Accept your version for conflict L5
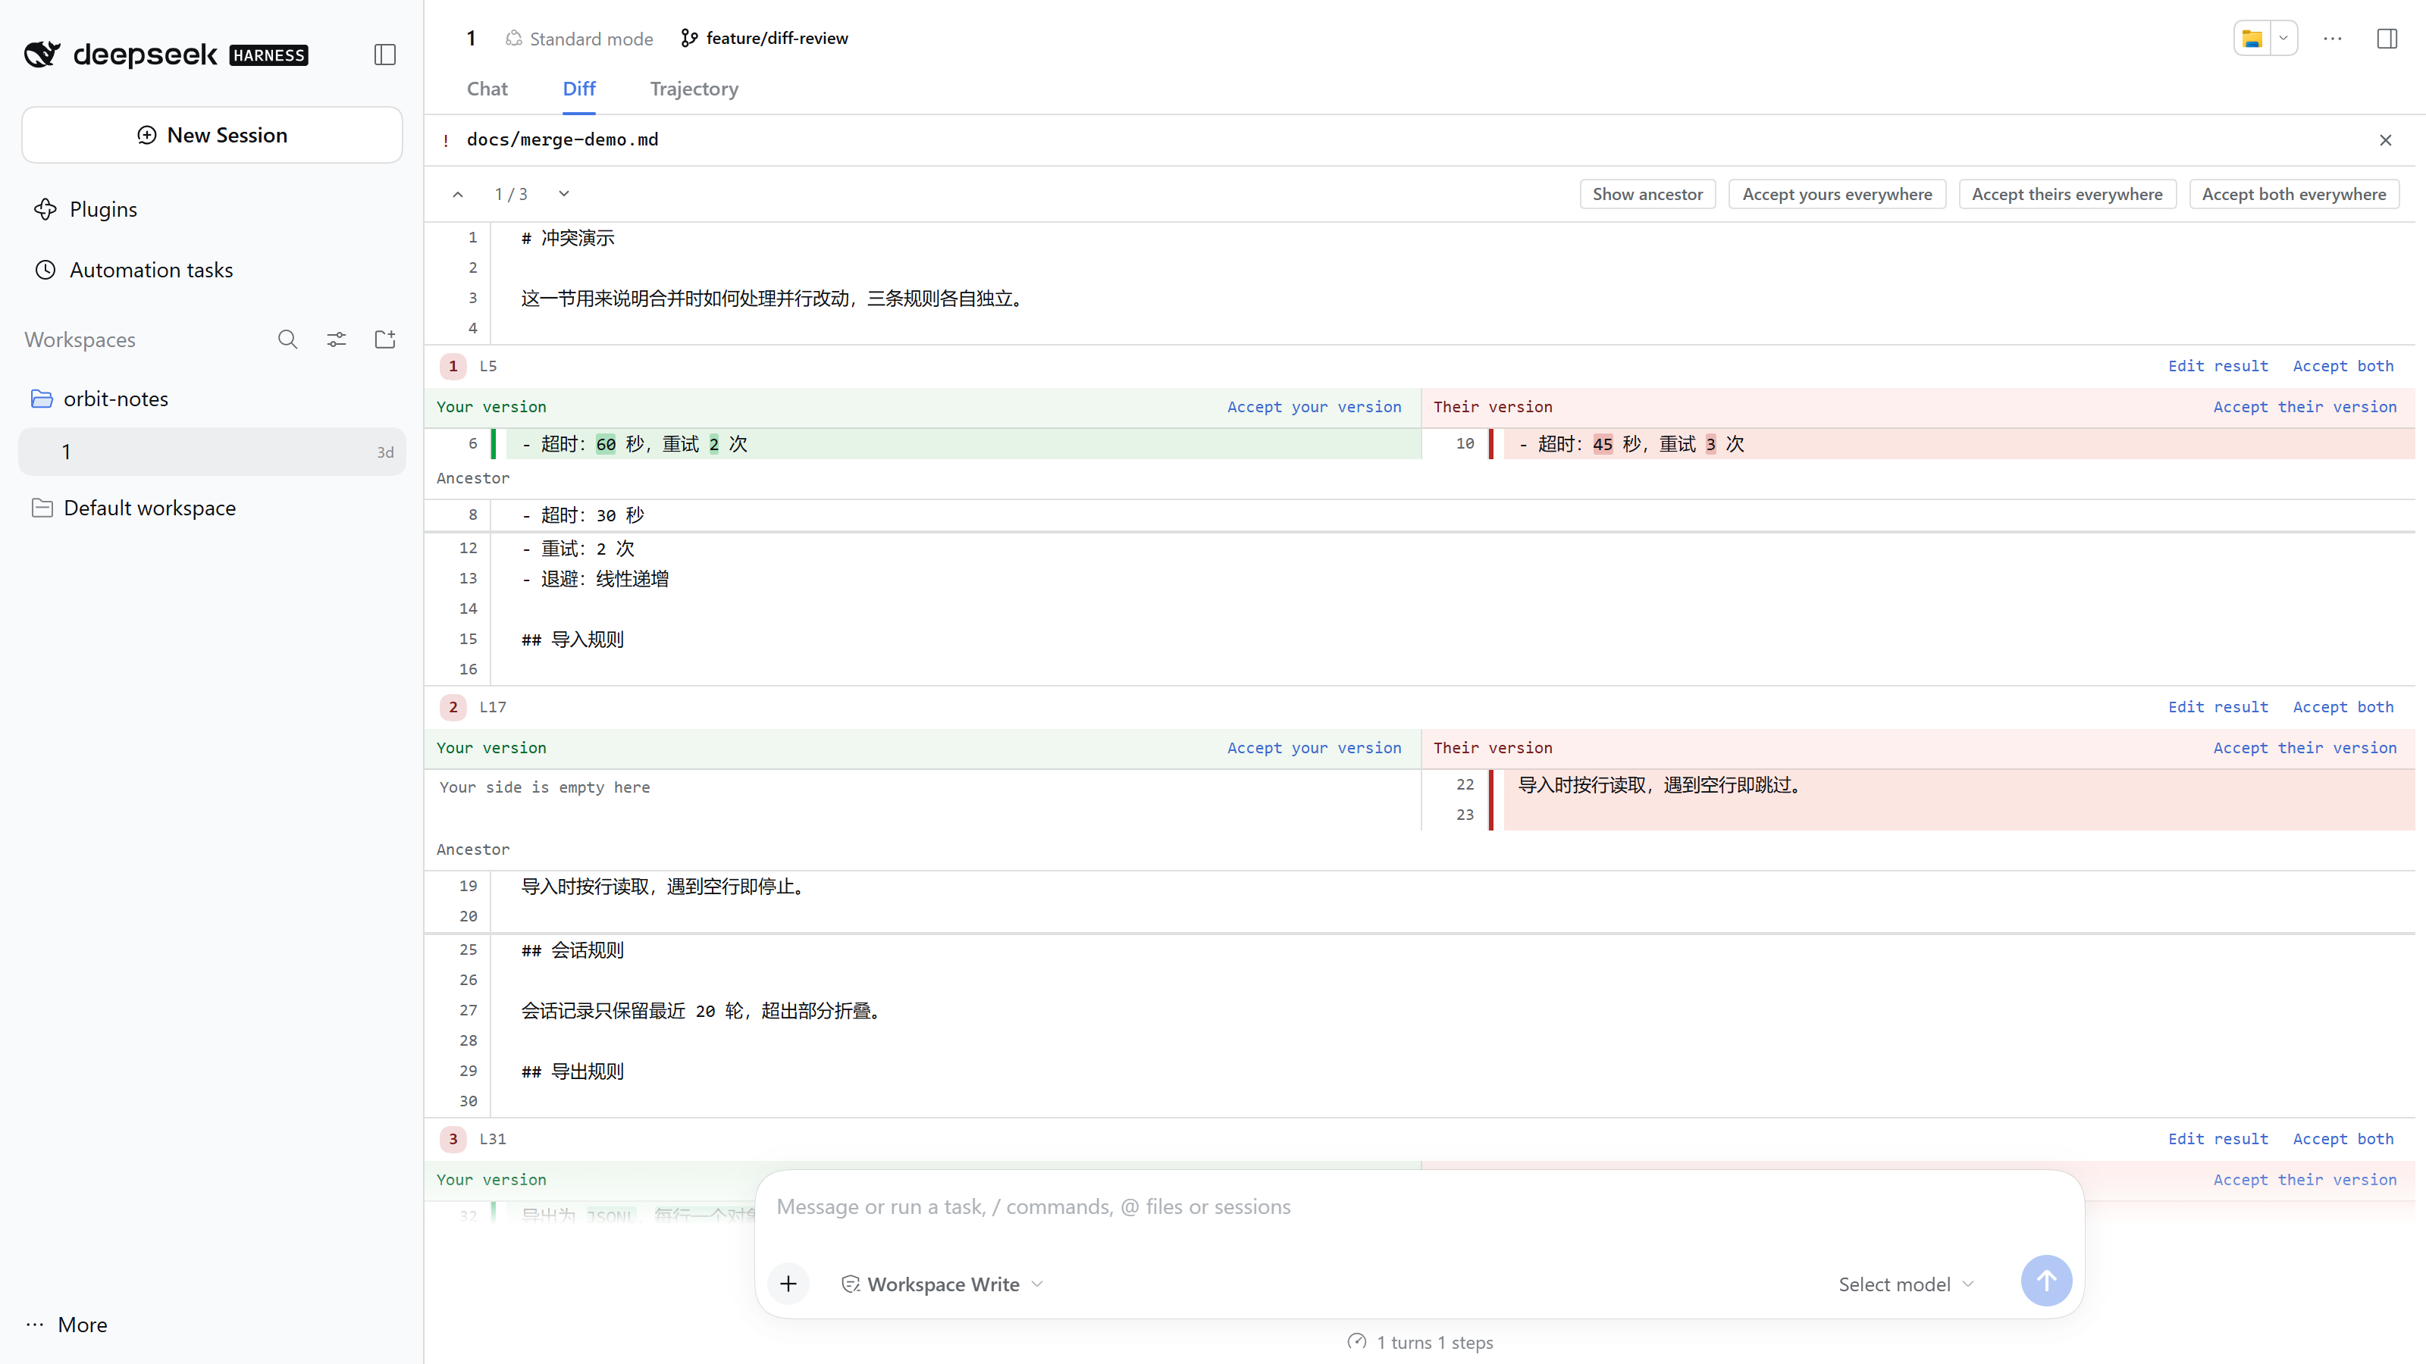 coord(1314,407)
